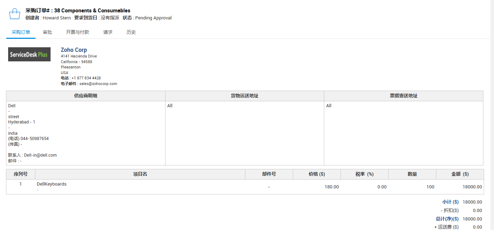The height and width of the screenshot is (230, 494).
Task: Click the 金额 ($) column header
Action: (x=460, y=174)
